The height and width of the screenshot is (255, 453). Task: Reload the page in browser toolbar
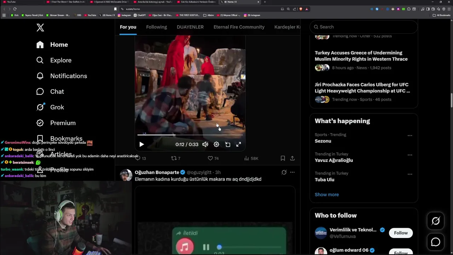tap(15, 9)
